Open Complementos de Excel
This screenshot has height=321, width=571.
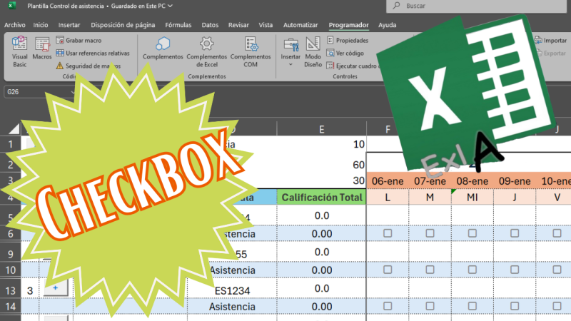(206, 51)
